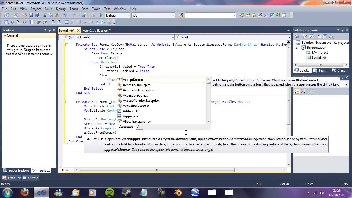The height and width of the screenshot is (198, 352).
Task: Click the Solution Explorer horizontal scrollbar
Action: coord(320,65)
